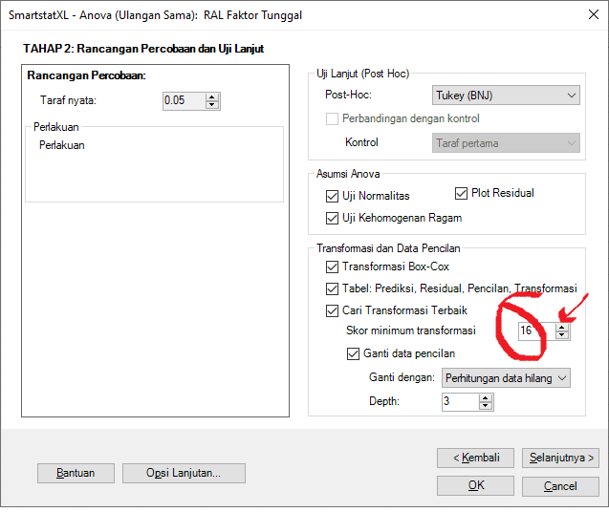Screen dimensions: 609x512
Task: Toggle Uji Kehomogenan Ragam checkbox
Action: point(333,218)
